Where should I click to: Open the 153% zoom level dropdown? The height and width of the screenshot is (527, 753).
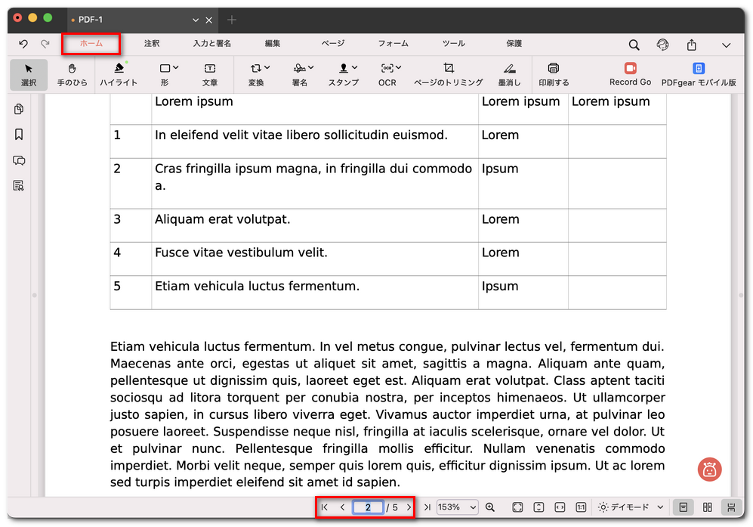457,507
